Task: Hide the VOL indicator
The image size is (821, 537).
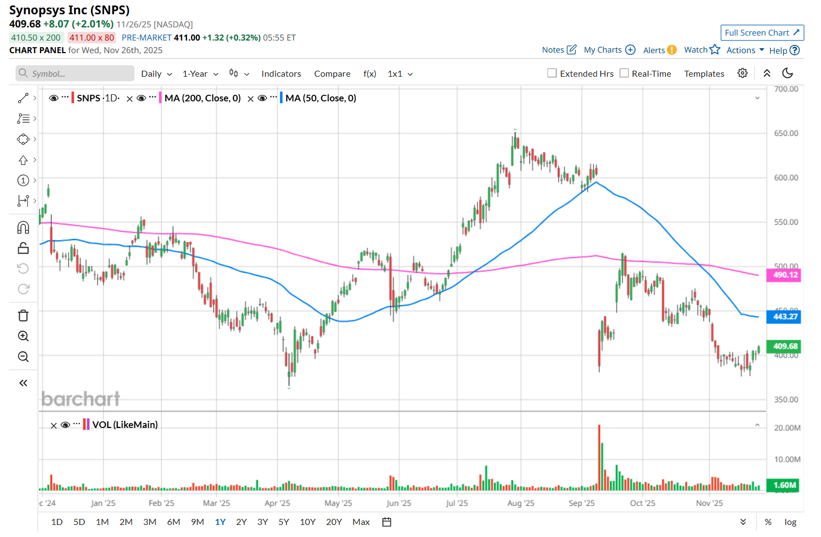Action: [x=65, y=425]
